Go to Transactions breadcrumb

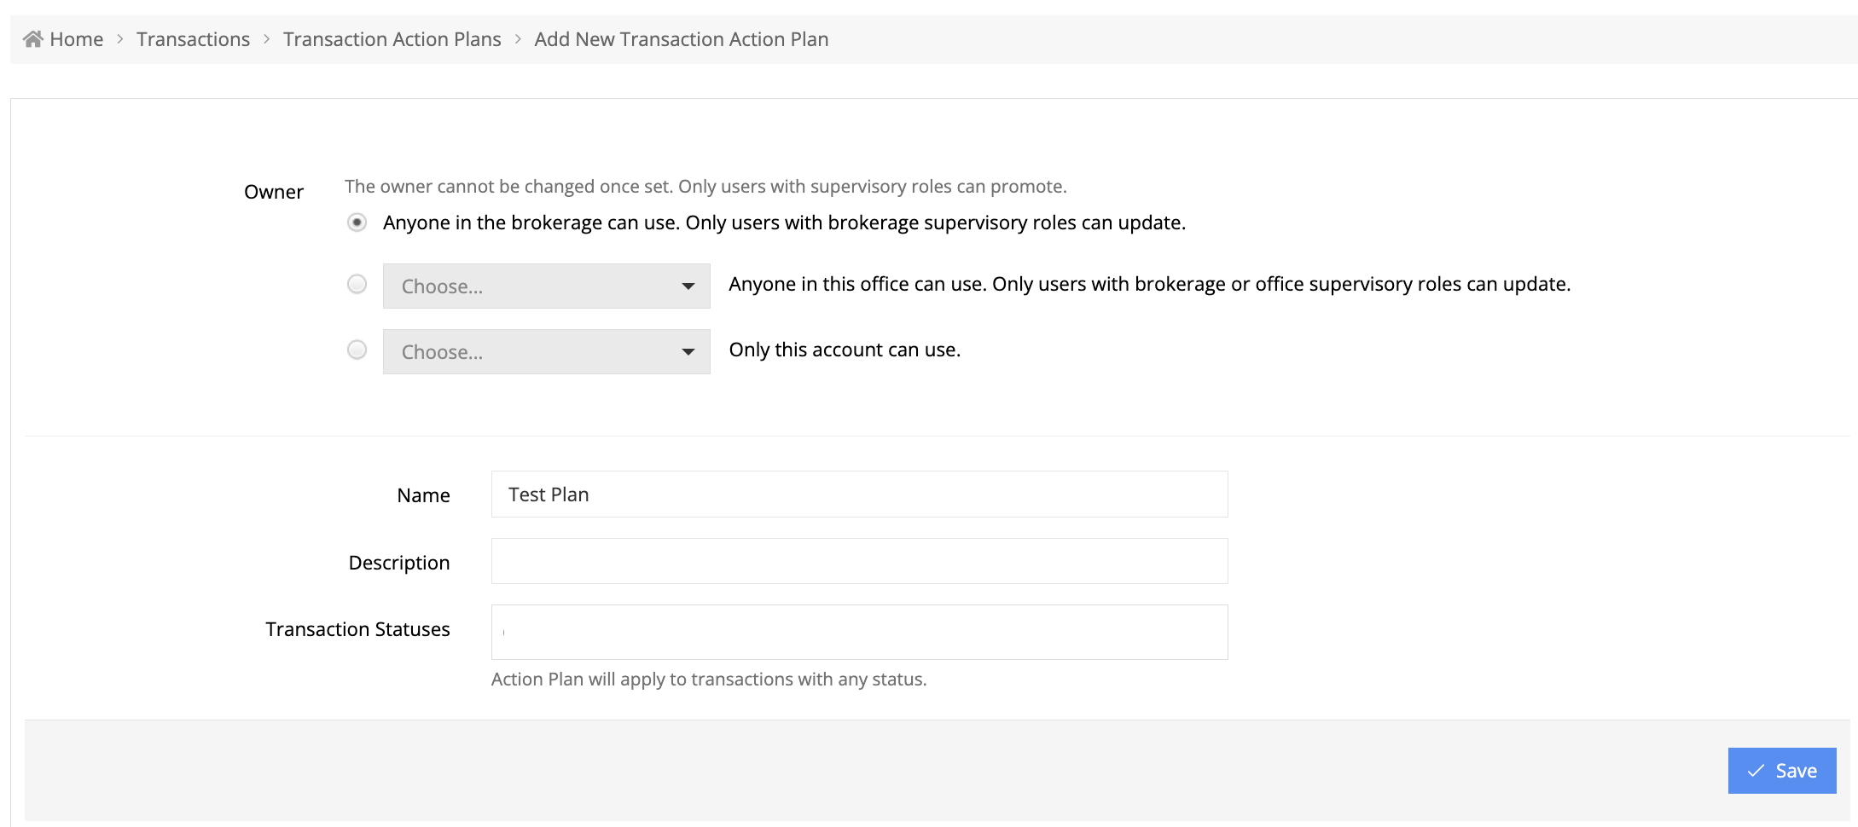[193, 39]
